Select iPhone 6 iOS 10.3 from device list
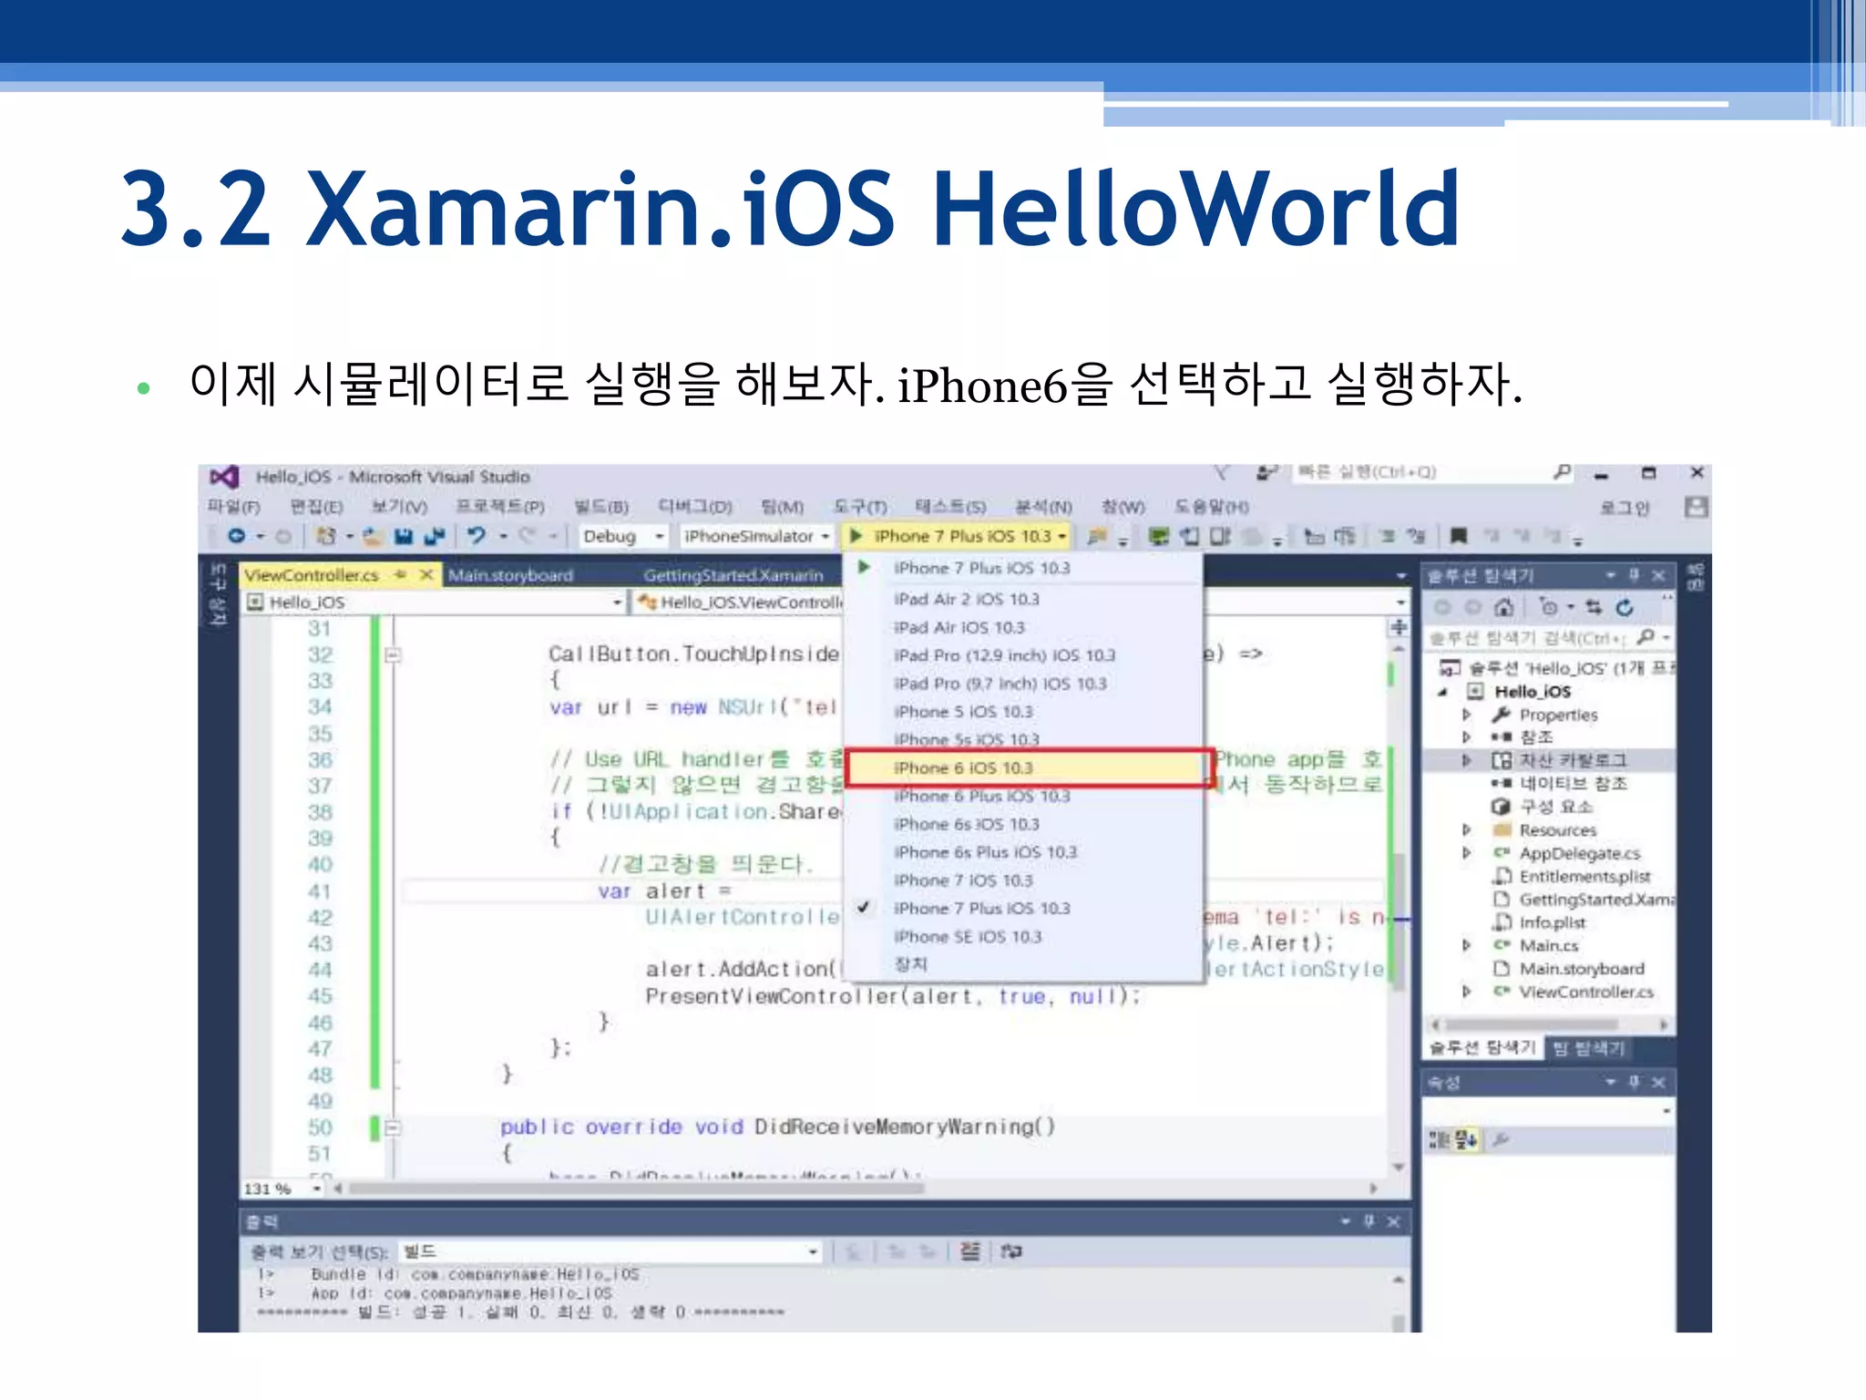Image resolution: width=1866 pixels, height=1400 pixels. click(1029, 768)
